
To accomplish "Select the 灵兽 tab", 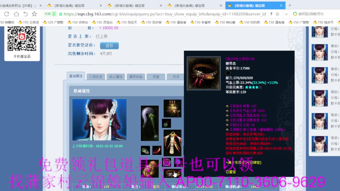I will [x=156, y=77].
